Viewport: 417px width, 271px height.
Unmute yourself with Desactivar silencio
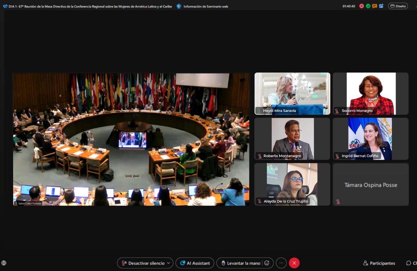click(142, 263)
